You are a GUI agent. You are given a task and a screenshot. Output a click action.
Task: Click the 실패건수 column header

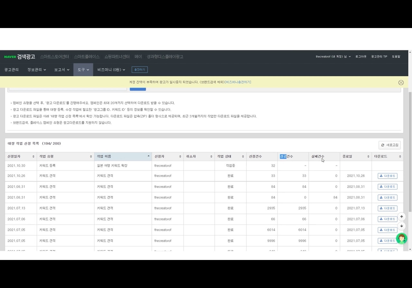(324, 157)
